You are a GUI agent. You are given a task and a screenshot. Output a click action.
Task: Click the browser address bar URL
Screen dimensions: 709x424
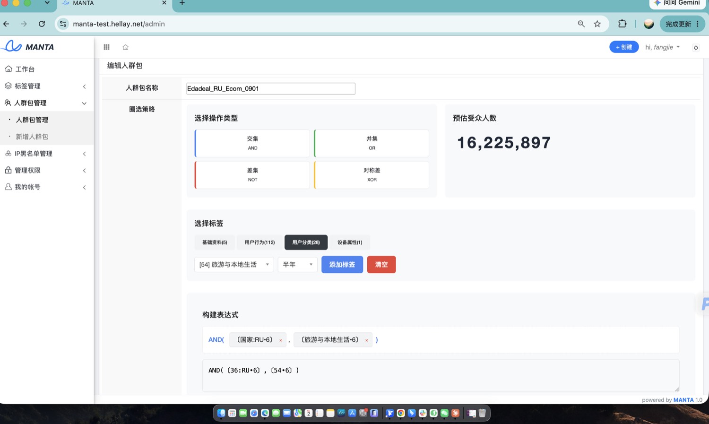119,24
